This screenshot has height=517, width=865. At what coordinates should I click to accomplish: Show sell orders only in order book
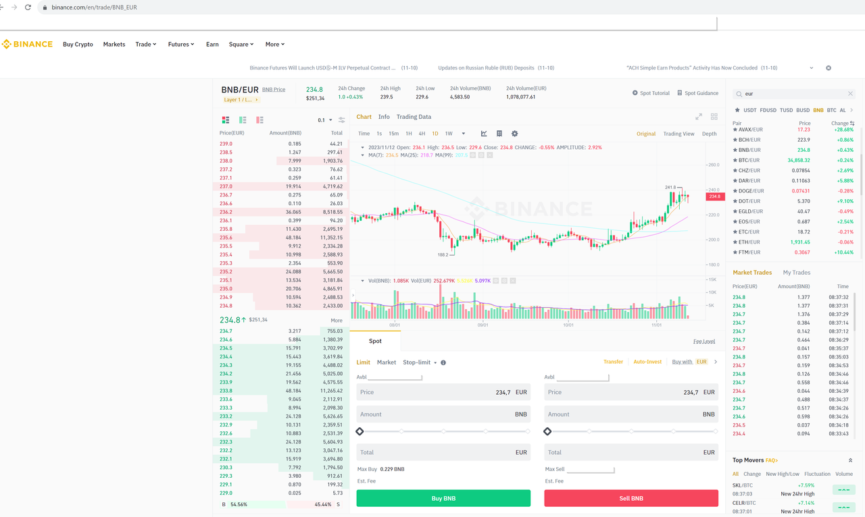tap(259, 120)
